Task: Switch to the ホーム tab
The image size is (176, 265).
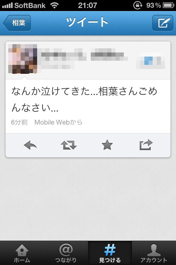Action: coord(22,253)
